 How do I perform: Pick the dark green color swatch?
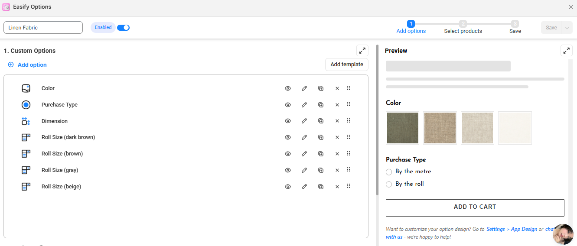403,128
